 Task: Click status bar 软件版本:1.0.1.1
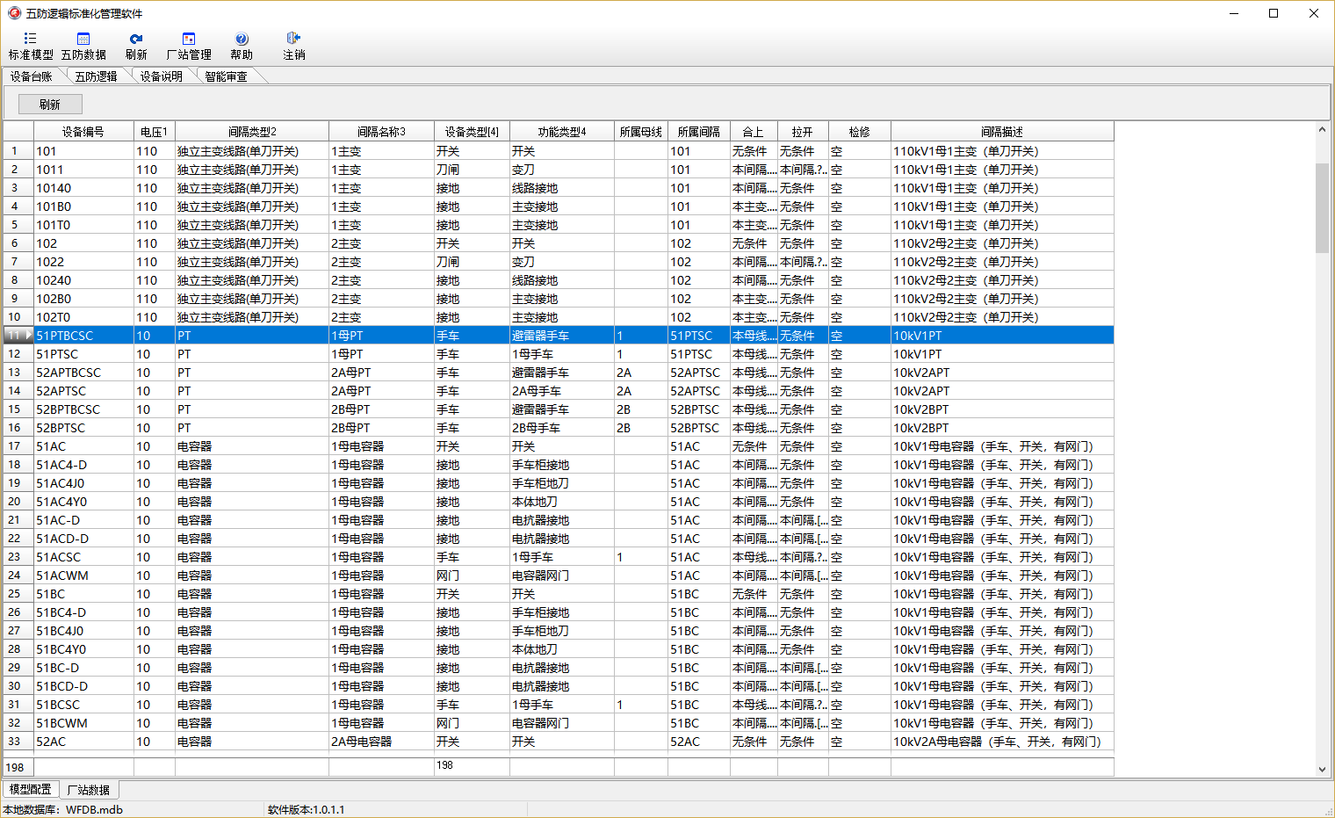coord(307,810)
